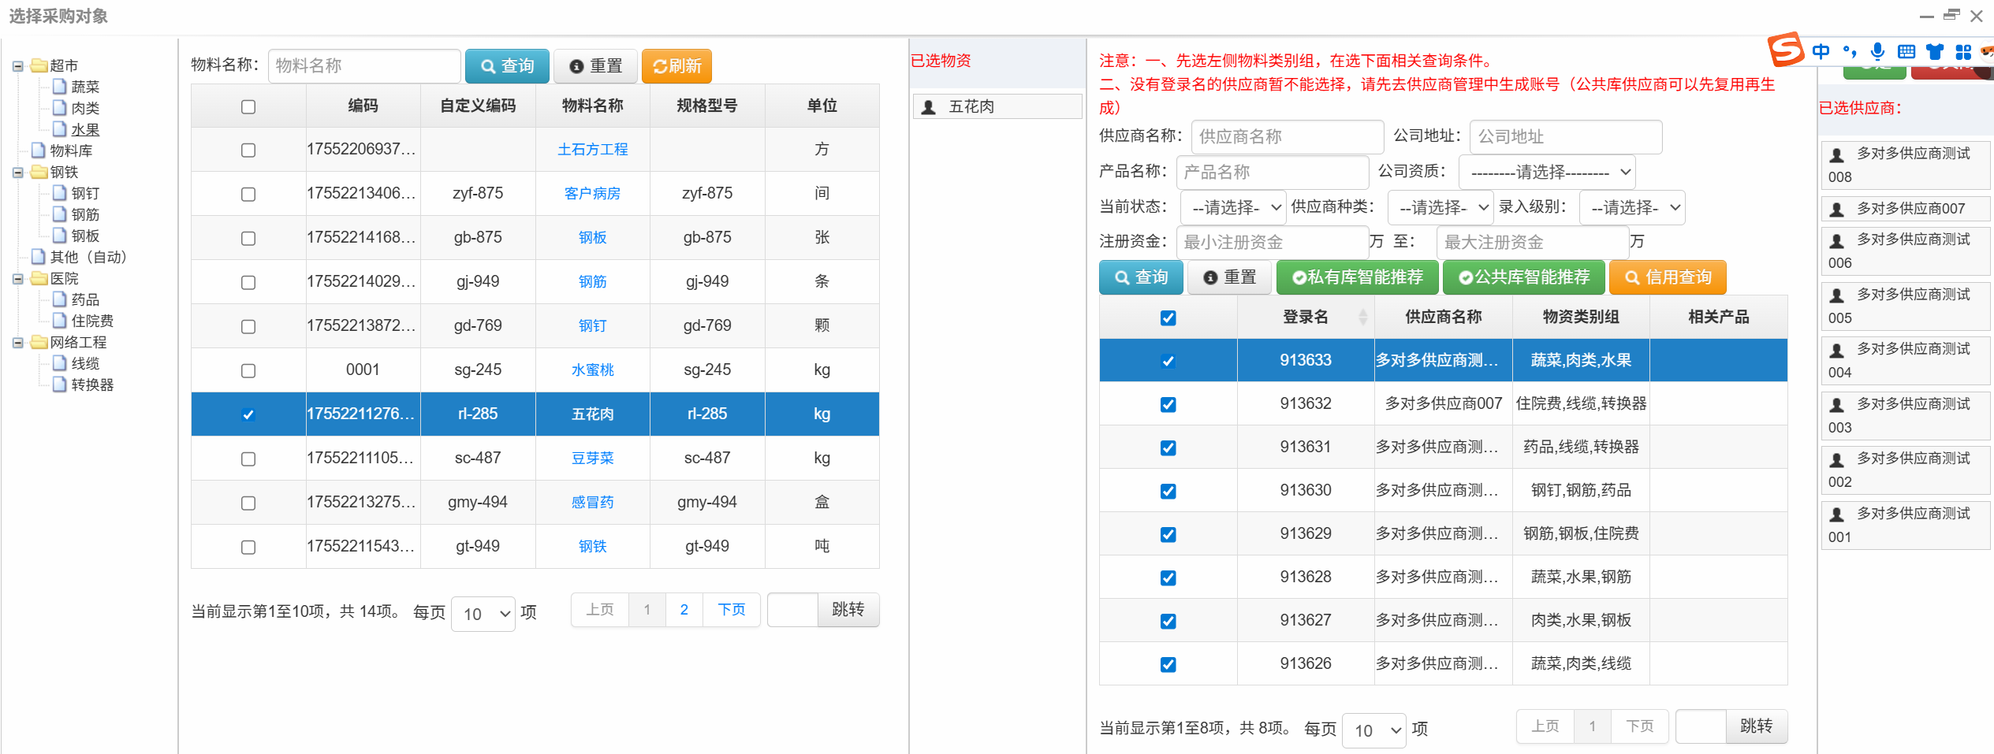
Task: Open the 土石方工程 material link
Action: click(x=592, y=149)
